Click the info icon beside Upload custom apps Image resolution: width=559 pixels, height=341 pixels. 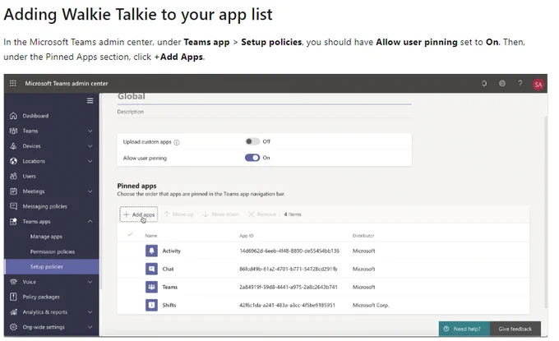pos(177,142)
